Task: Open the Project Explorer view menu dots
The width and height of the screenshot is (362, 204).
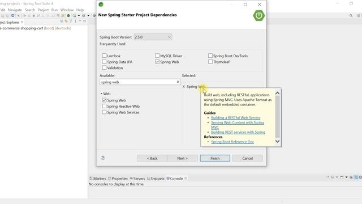Action: 75,21
